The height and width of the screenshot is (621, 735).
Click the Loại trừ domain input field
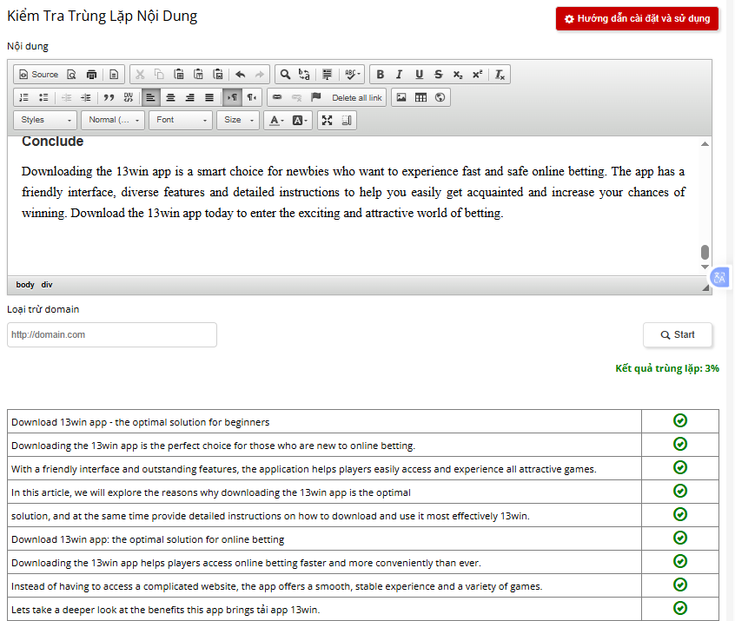[112, 334]
